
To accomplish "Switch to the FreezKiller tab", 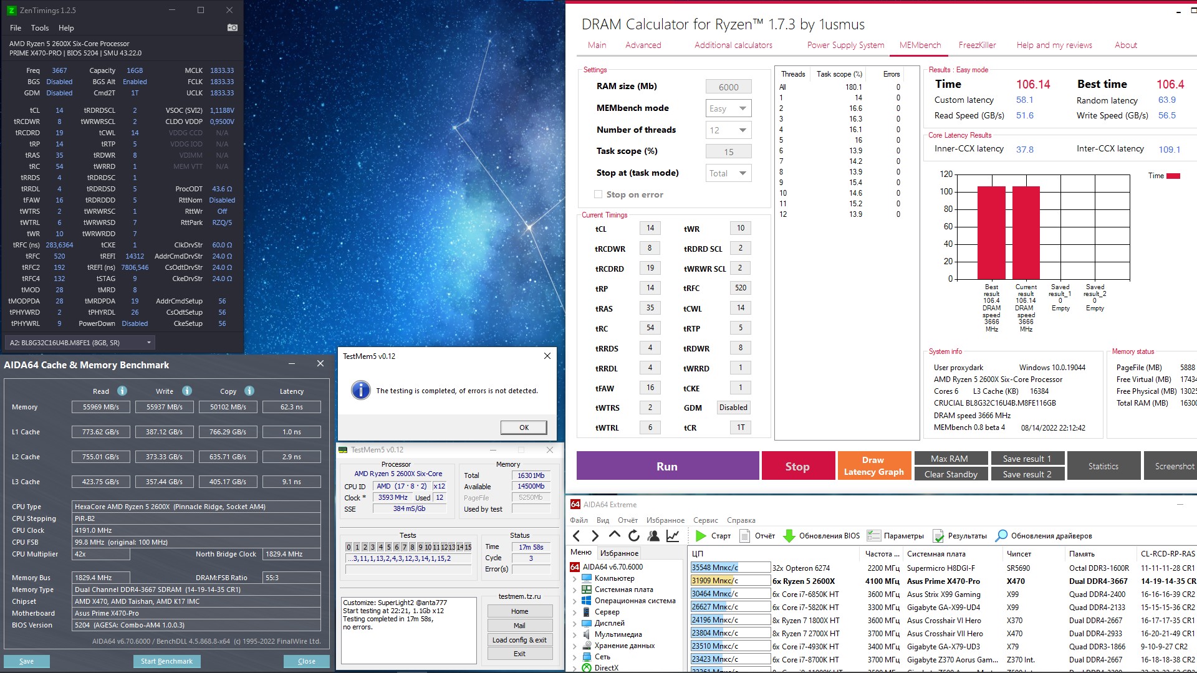I will tap(977, 45).
